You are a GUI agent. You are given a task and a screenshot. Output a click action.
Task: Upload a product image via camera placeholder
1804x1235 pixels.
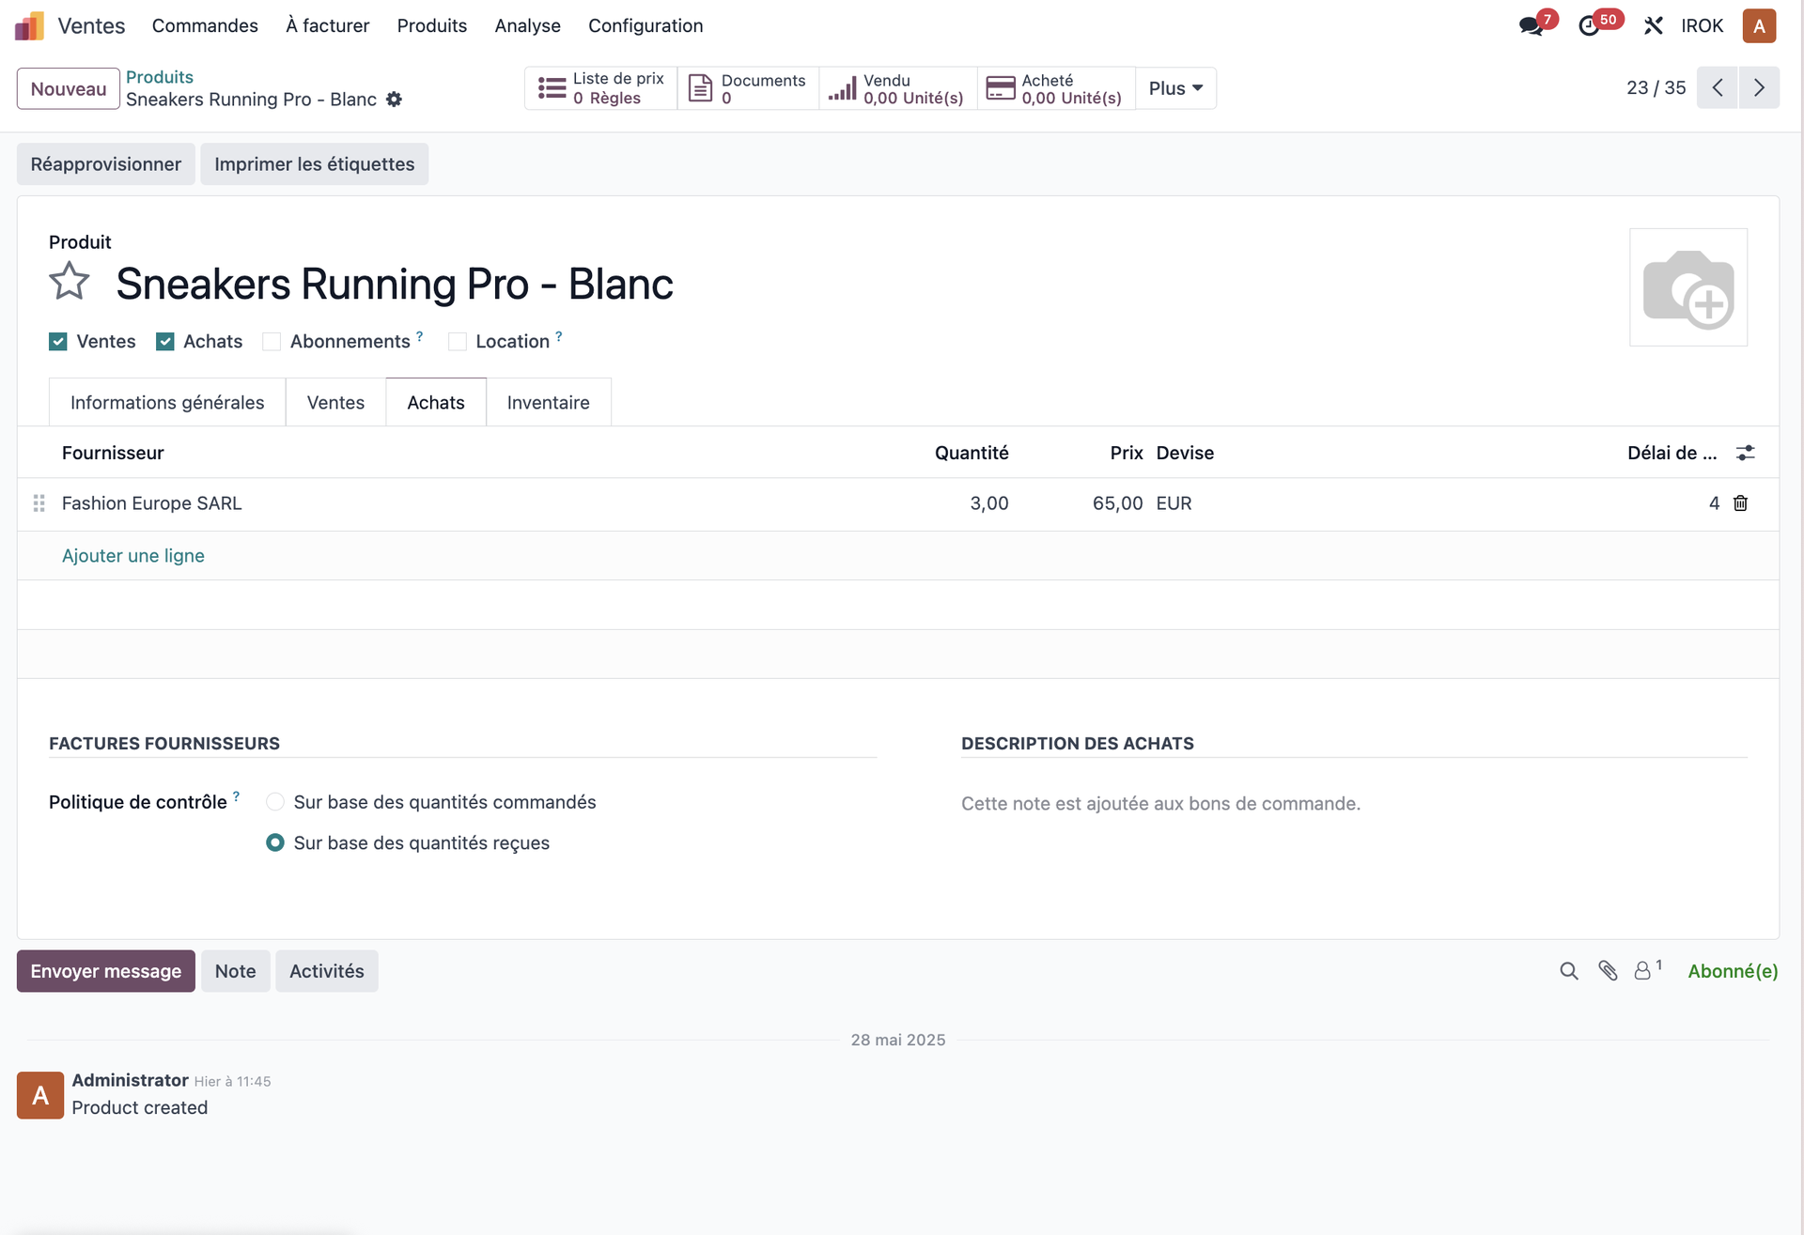pyautogui.click(x=1687, y=287)
